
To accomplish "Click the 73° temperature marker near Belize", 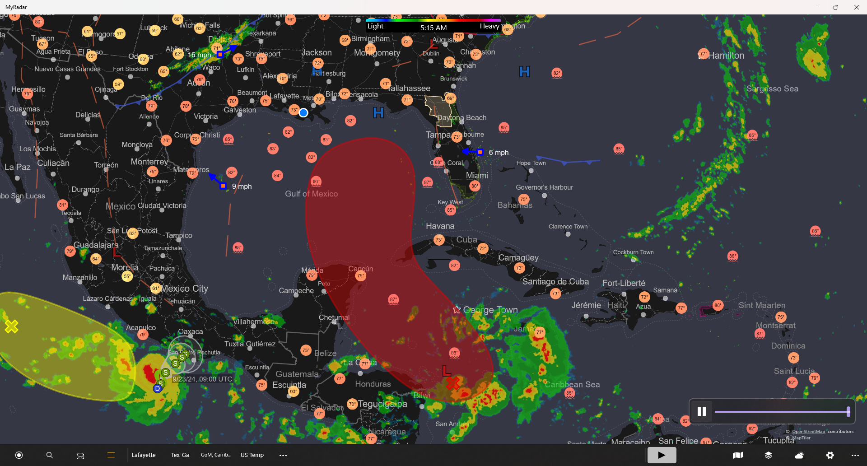I will click(x=306, y=350).
